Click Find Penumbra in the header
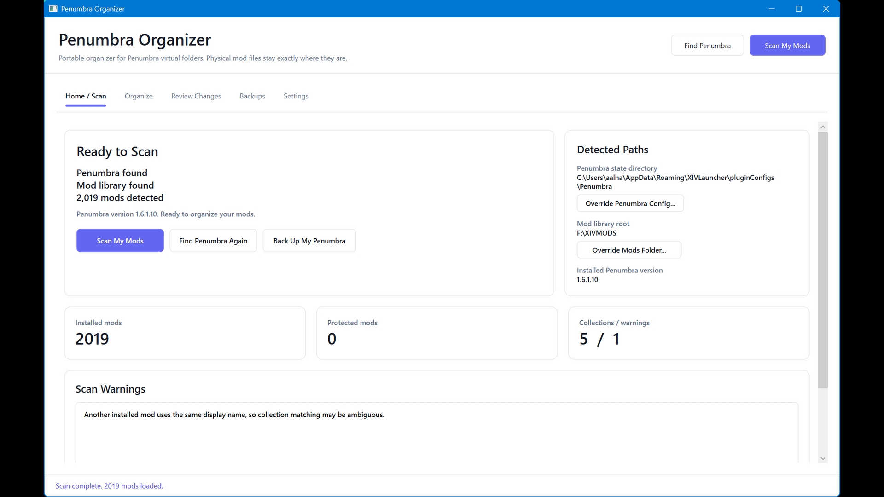 (707, 46)
